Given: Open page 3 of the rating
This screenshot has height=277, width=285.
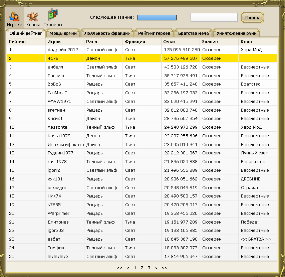Looking at the screenshot, I should click(149, 268).
